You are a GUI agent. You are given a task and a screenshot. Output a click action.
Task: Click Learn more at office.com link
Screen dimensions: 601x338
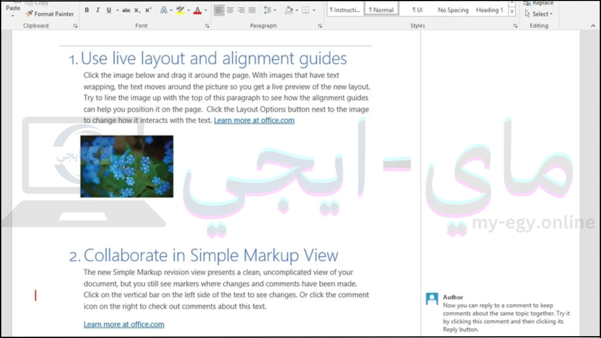254,120
